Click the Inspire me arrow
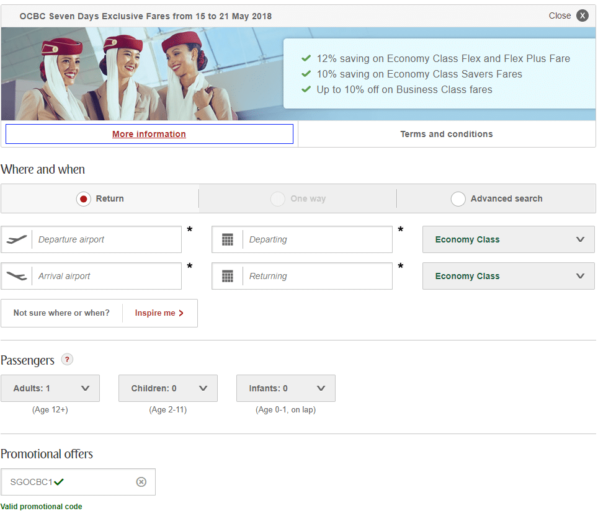This screenshot has height=516, width=598. pos(181,313)
